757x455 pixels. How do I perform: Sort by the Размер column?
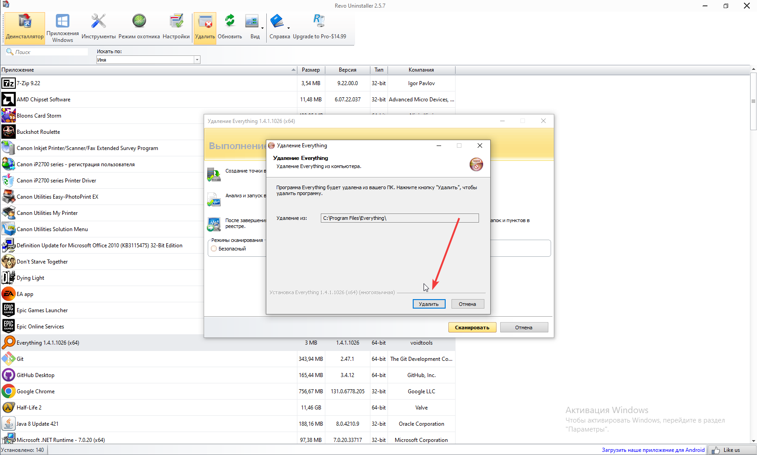click(x=311, y=70)
